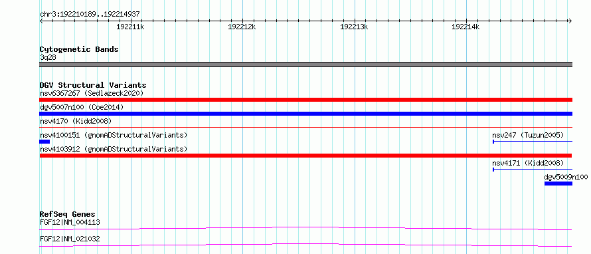Click the nsv6367267 red variant bar
This screenshot has width=591, height=254.
[x=305, y=100]
